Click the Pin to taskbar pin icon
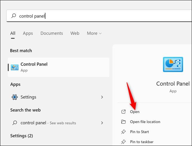 pos(123,142)
